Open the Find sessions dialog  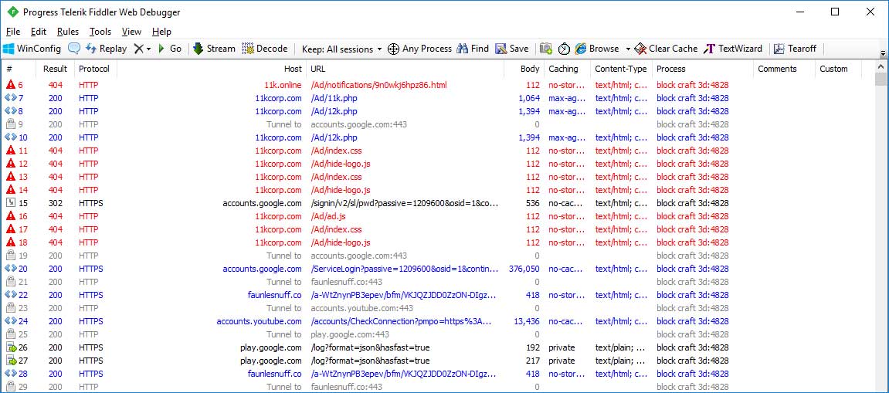(x=473, y=49)
